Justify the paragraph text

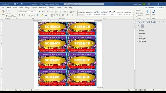pos(60,15)
